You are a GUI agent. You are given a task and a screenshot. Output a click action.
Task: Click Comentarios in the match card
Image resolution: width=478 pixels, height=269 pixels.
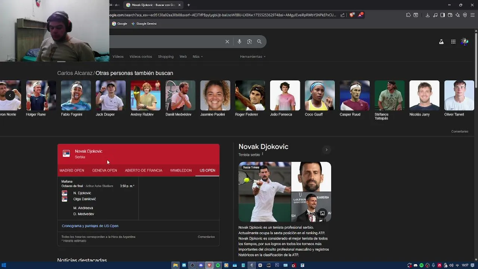click(206, 237)
